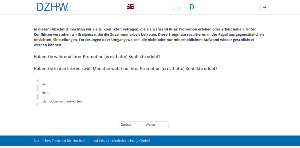
Task: Choose 'Ich möchte nicht antworten.'
Action: (37, 101)
